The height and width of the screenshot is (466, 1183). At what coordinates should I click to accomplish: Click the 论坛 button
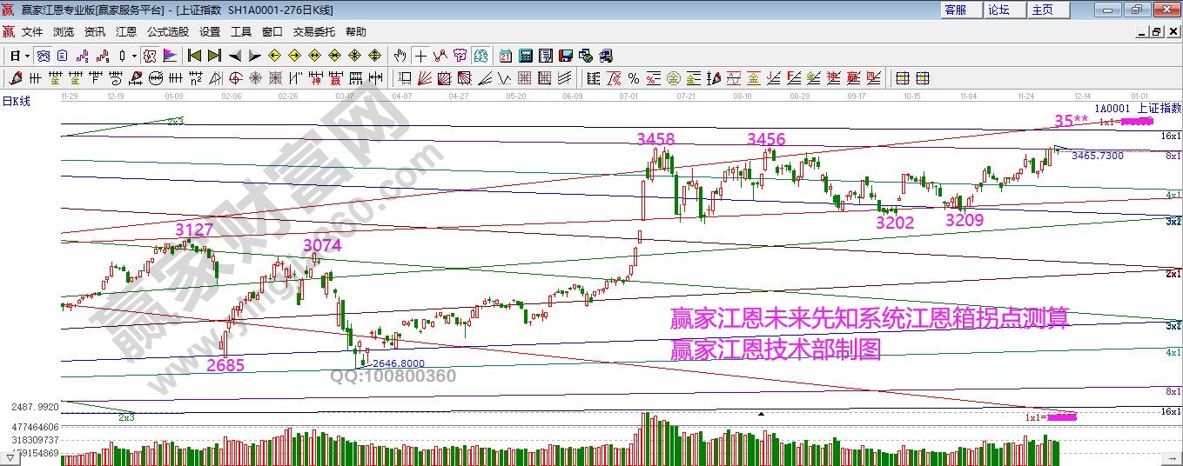click(x=998, y=10)
